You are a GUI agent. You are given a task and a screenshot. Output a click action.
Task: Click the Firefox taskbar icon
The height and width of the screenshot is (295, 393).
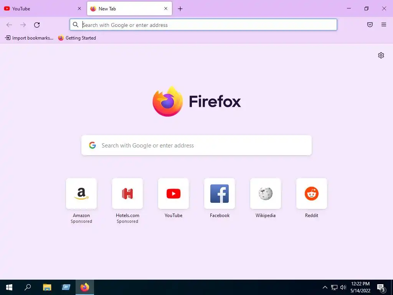pyautogui.click(x=85, y=287)
